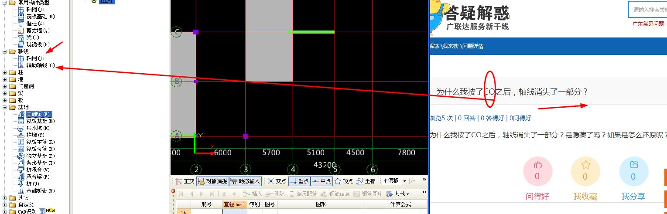
Task: Click the 筋号 column header
Action: click(x=206, y=204)
